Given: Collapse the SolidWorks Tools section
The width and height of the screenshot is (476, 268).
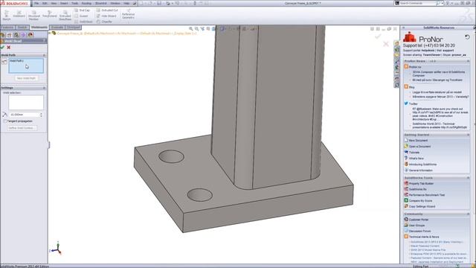Looking at the screenshot, I should pyautogui.click(x=468, y=178).
